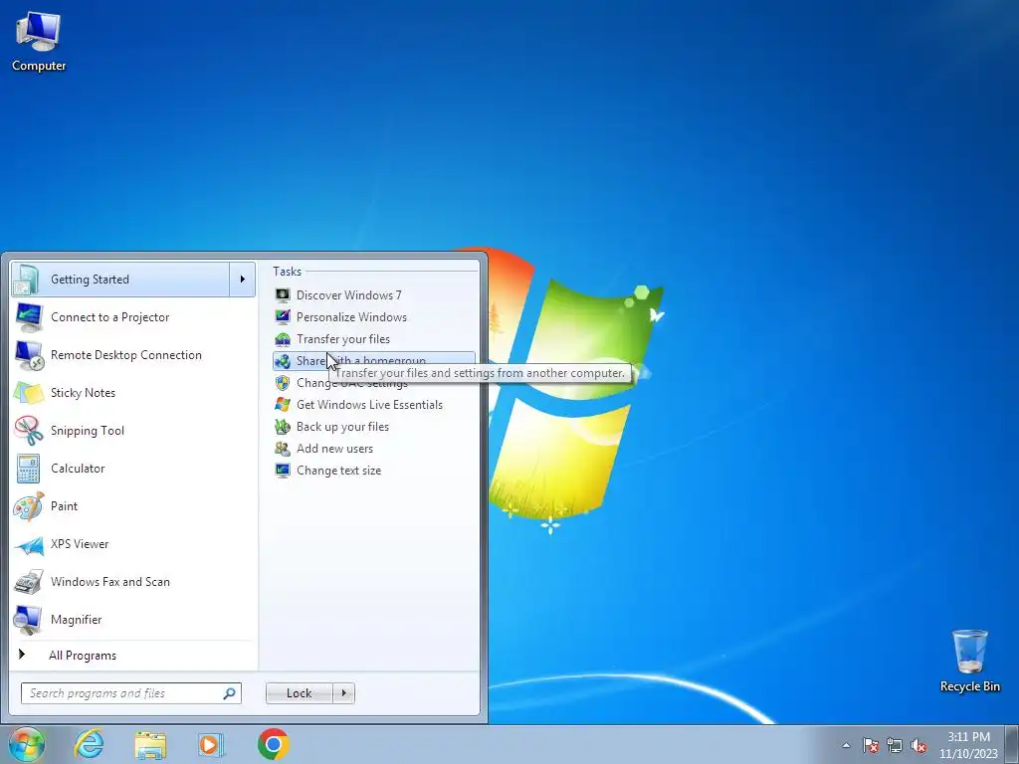Click the Change UAC settings shield icon
1019x764 pixels.
283,383
